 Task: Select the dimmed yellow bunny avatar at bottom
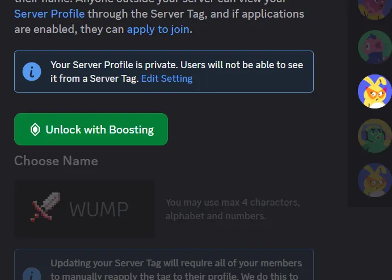[x=375, y=180]
